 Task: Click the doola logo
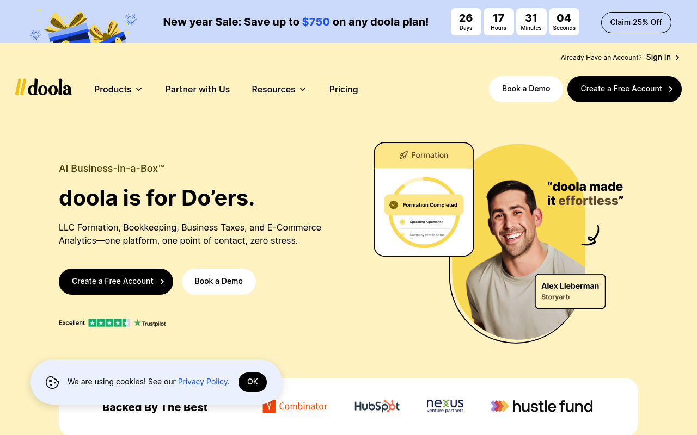pyautogui.click(x=44, y=87)
